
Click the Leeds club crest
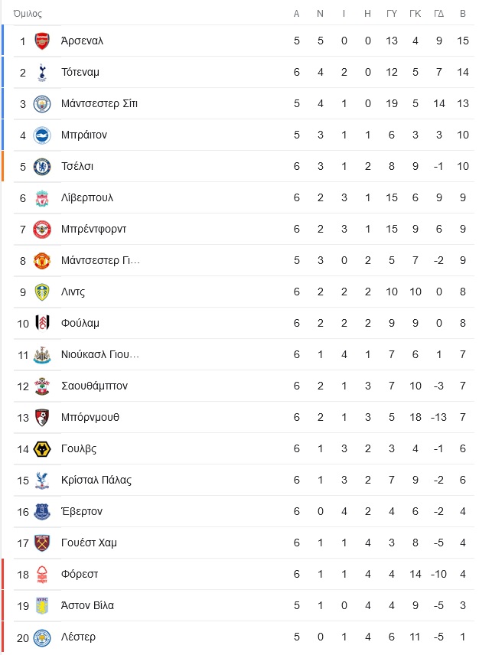[x=42, y=292]
